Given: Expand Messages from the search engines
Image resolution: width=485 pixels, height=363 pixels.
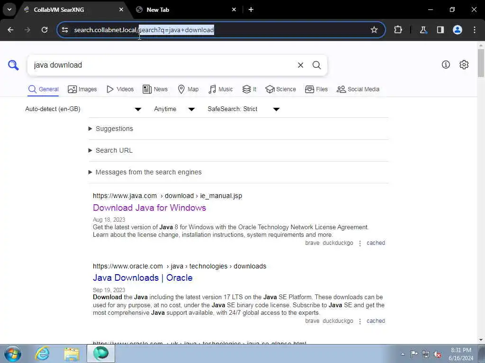Looking at the screenshot, I should tap(148, 172).
